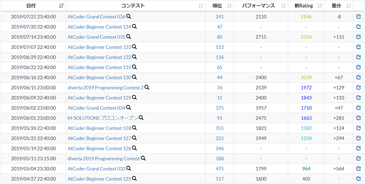365x184 pixels.
Task: Click the magnifier next to AtCoder Grand Contest 036
Action: coord(129,16)
